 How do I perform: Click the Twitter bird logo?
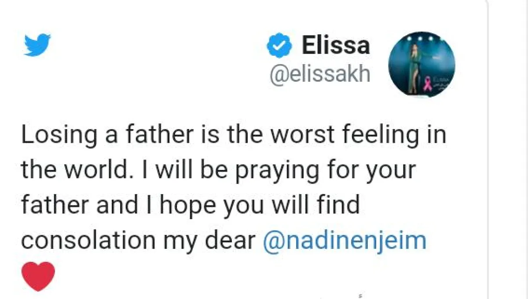pyautogui.click(x=37, y=45)
